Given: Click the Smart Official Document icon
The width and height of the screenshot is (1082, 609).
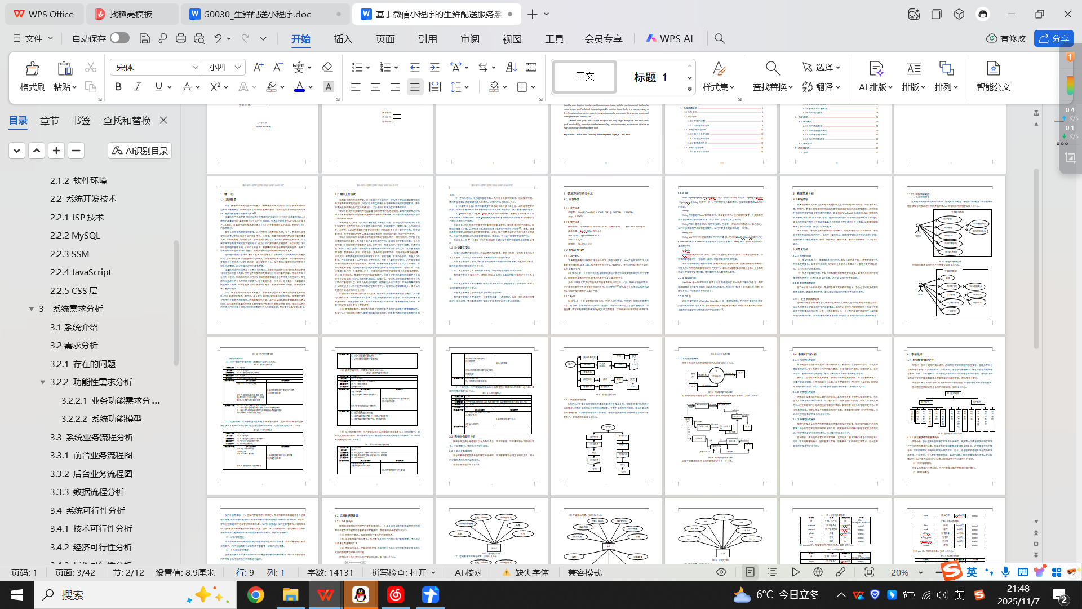Looking at the screenshot, I should (x=993, y=76).
